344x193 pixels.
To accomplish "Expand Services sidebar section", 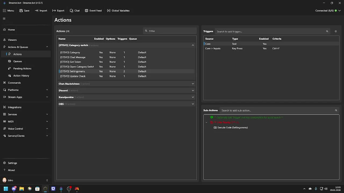I will point(26,114).
